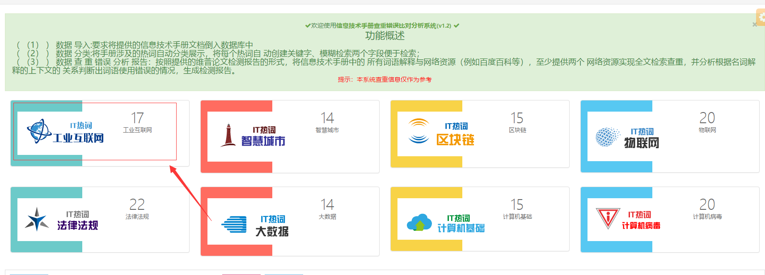This screenshot has width=765, height=275.
Task: Click the count 20 above 物联网
Action: click(x=707, y=118)
